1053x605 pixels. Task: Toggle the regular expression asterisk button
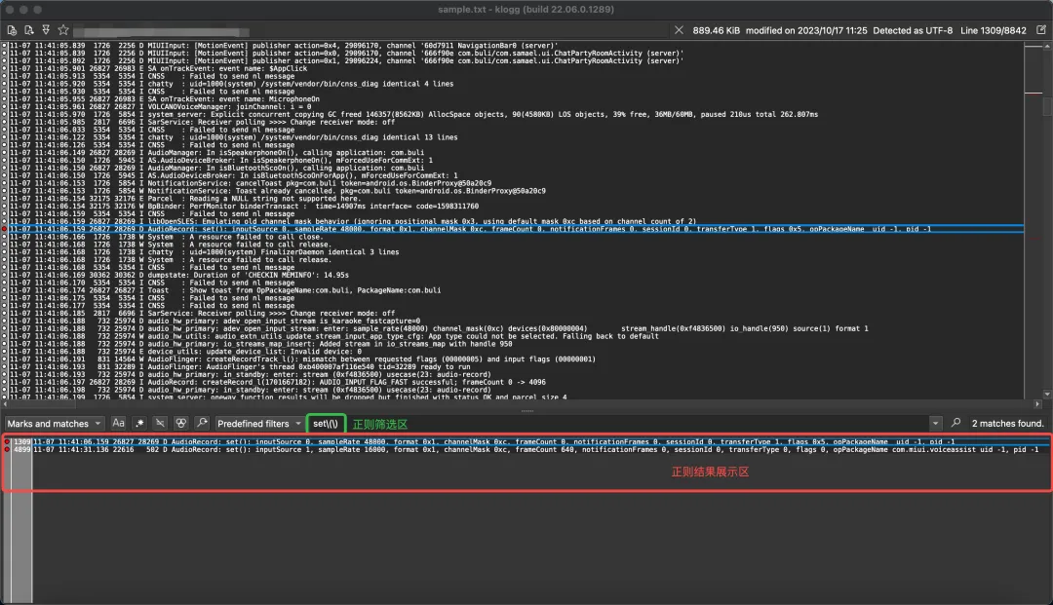point(139,423)
